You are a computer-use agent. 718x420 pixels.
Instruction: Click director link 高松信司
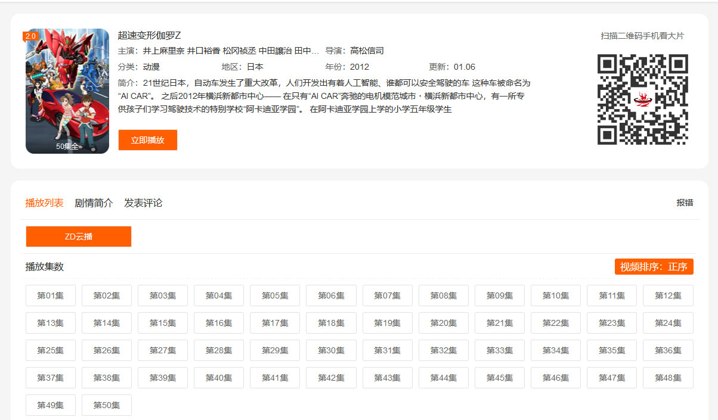(367, 51)
